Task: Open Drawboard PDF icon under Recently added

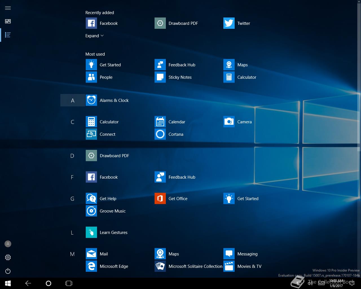Action: 160,23
